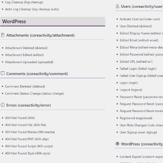Choose User Signup (user-signup) event
This screenshot has width=163, height=163.
138,132
